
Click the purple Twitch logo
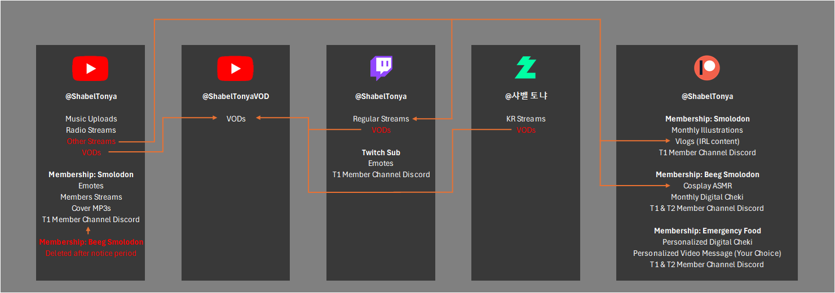pyautogui.click(x=381, y=68)
